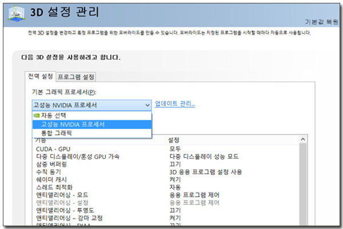Viewport: 343px width, 229px height.
Task: Click the 3D settings header icon
Action: pos(17,14)
